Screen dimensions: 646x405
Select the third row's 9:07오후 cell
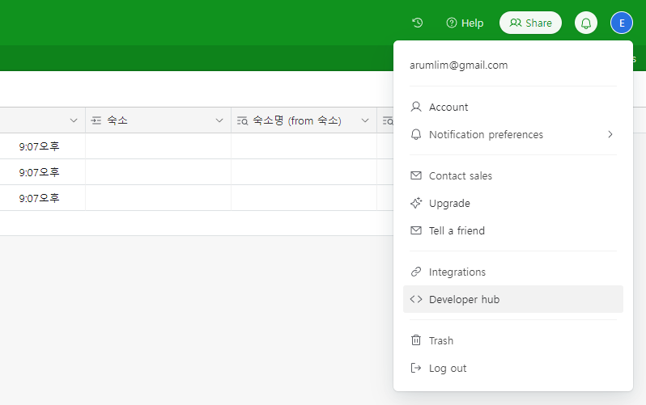pyautogui.click(x=42, y=198)
